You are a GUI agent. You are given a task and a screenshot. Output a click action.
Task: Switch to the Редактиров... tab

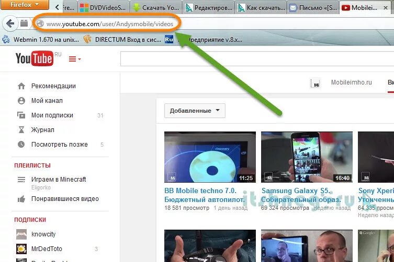(209, 8)
